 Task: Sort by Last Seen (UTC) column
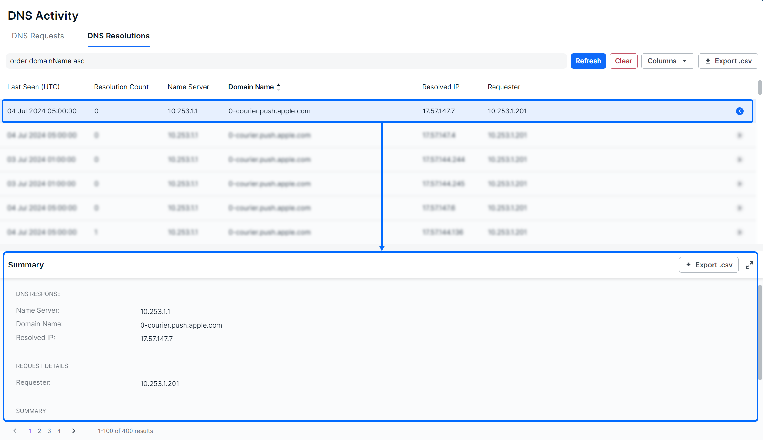coord(34,87)
